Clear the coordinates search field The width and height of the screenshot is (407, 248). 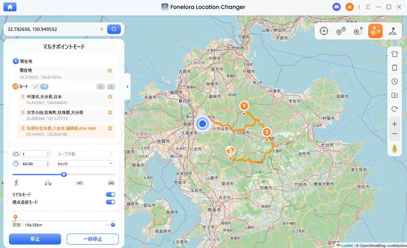(x=102, y=29)
